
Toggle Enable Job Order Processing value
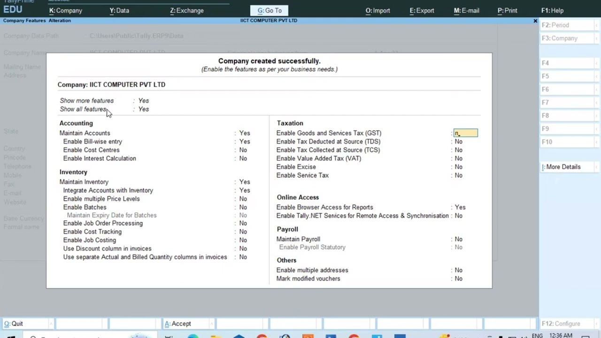tap(243, 223)
